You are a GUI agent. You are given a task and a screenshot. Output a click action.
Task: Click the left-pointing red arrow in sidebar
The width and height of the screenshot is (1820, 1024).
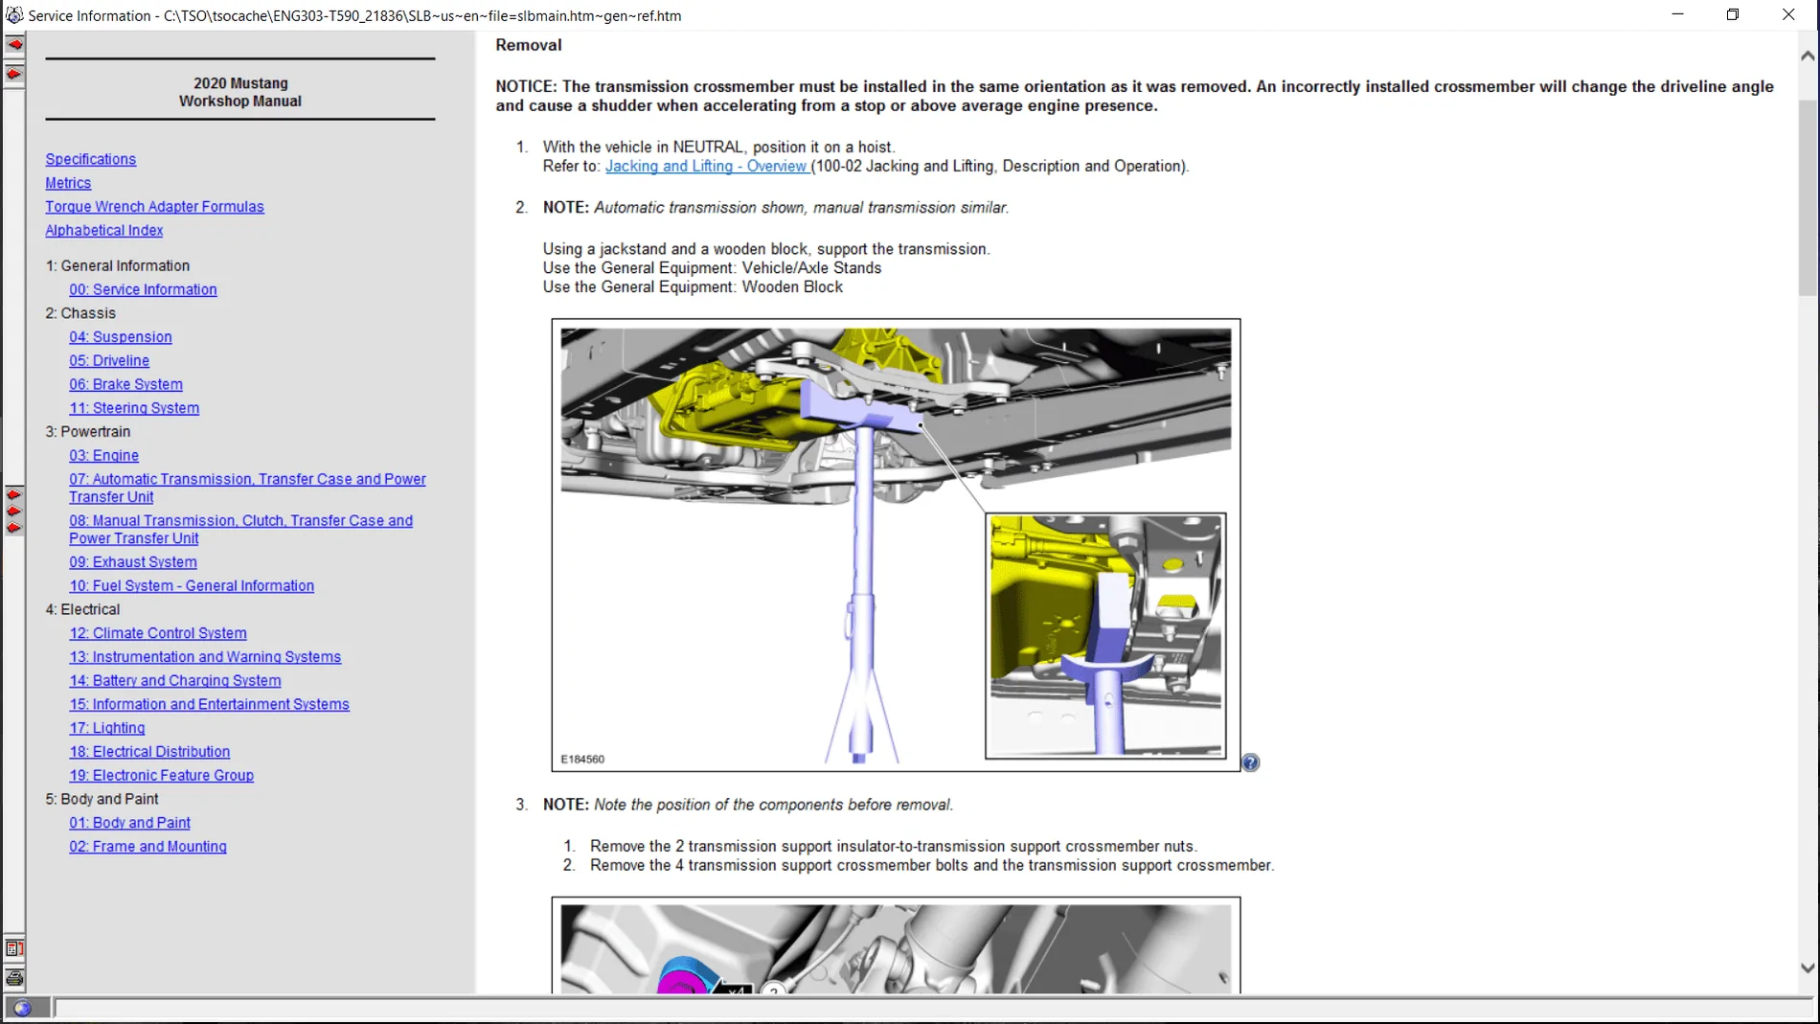click(14, 45)
